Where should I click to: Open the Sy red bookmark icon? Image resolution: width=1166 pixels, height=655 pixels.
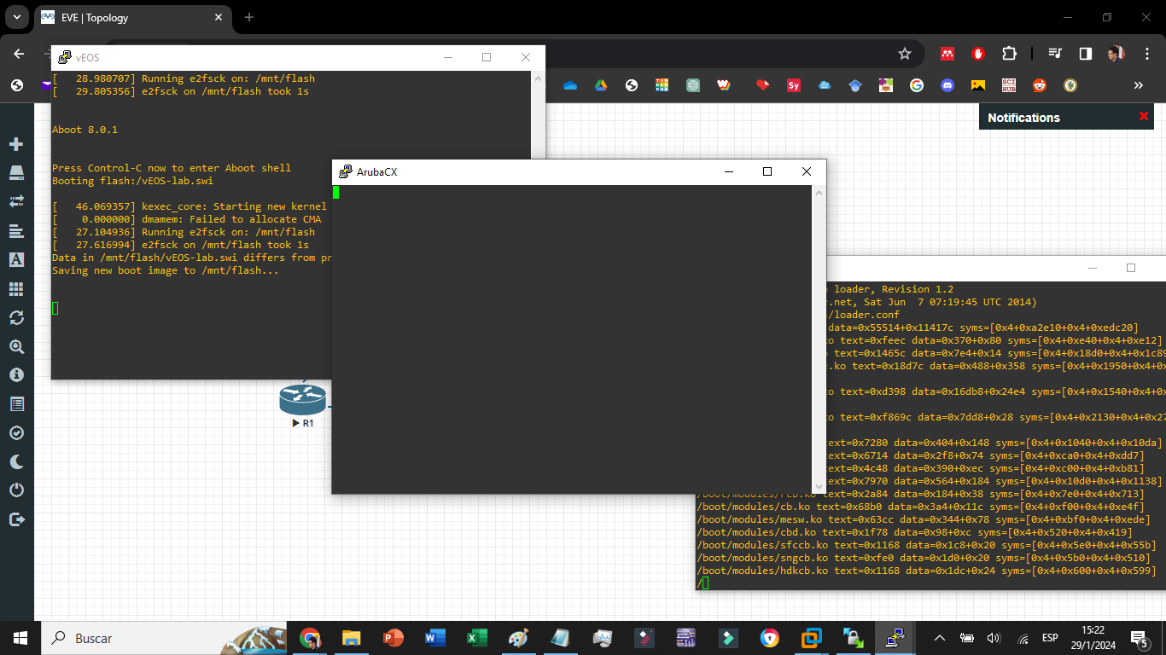click(x=794, y=85)
